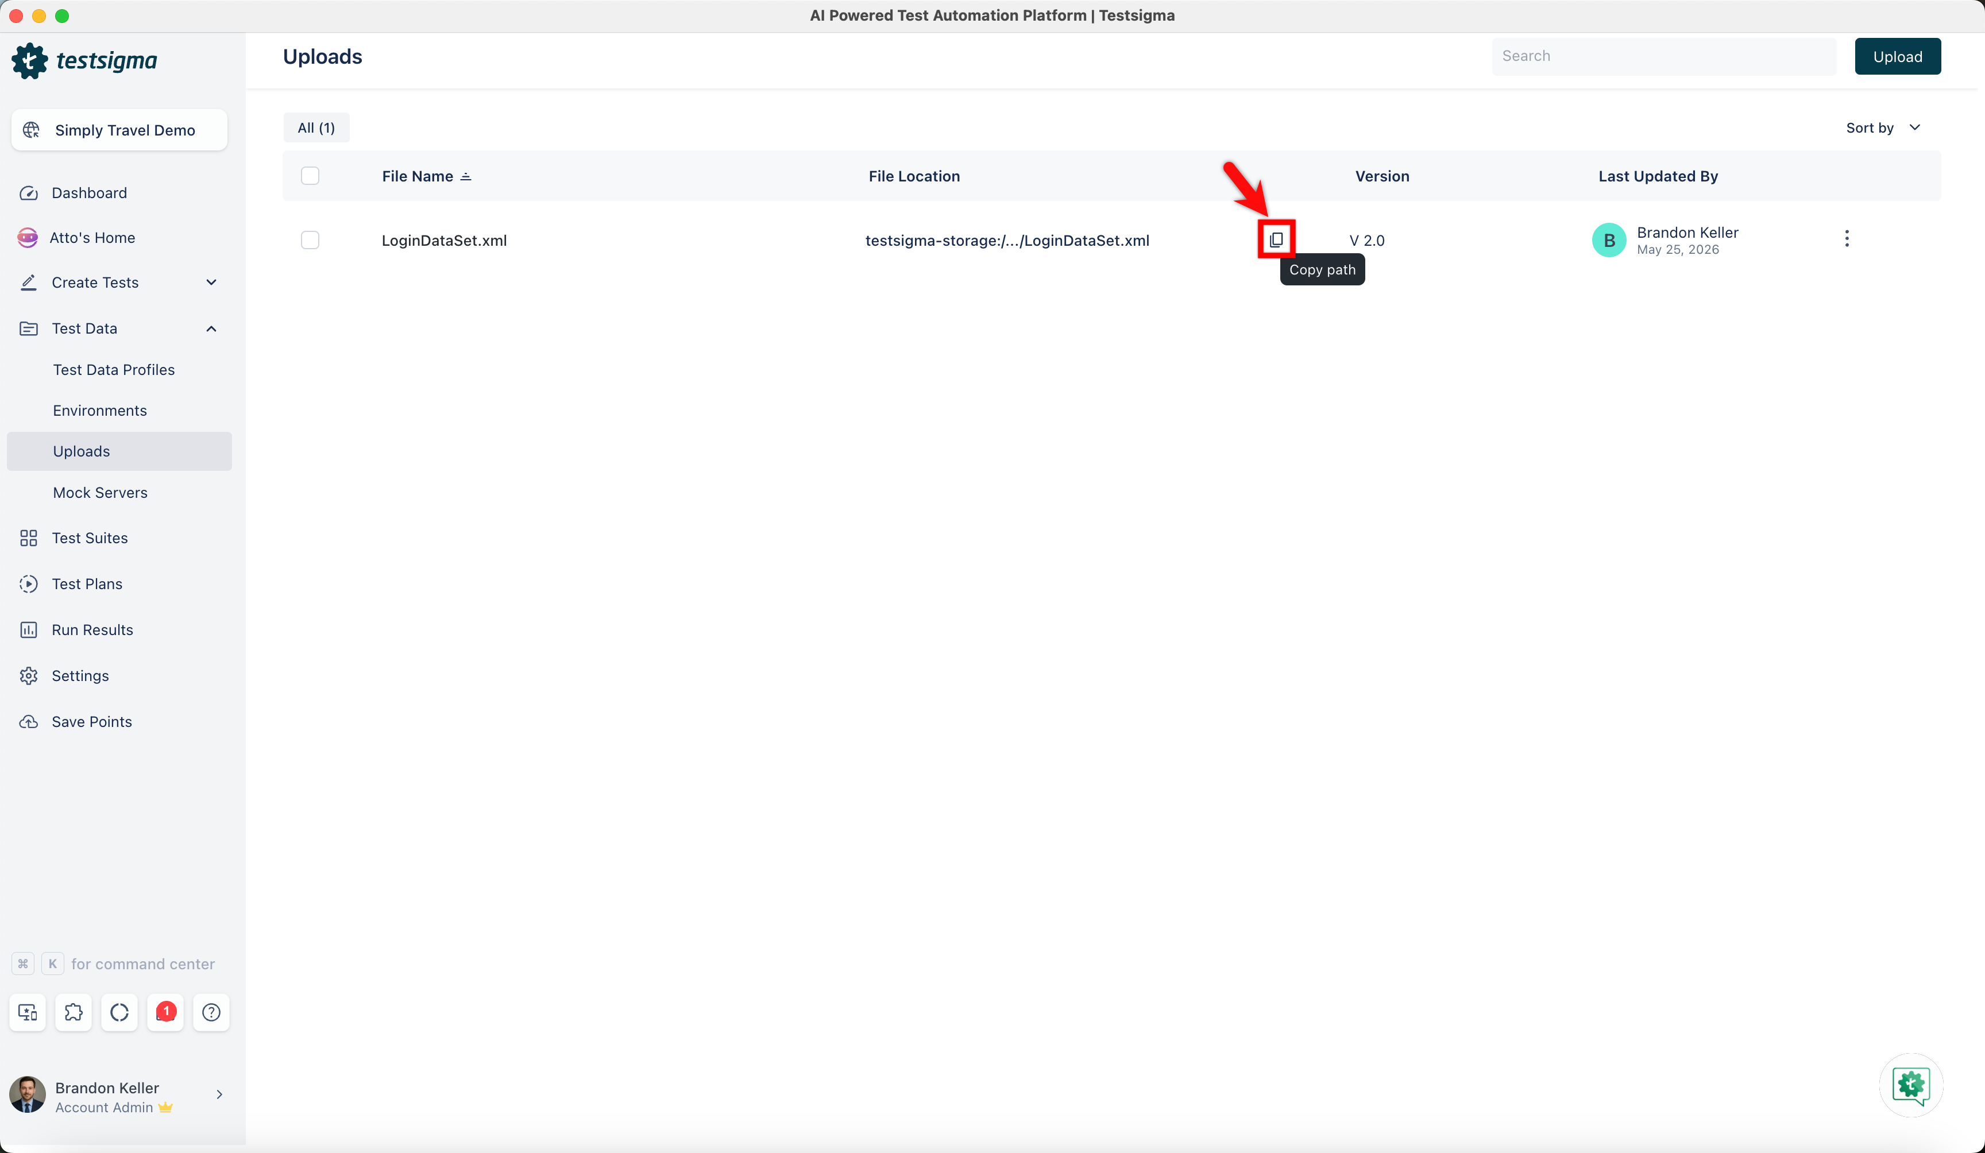
Task: Open the question-mark help icon
Action: tap(211, 1012)
